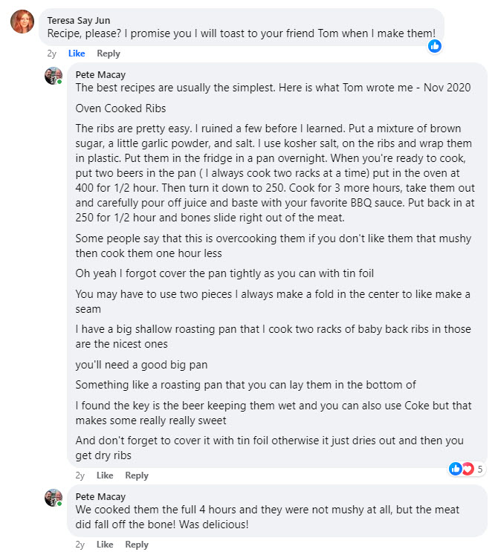Click the Pete Macay name above the ribs recipe
The image size is (498, 552).
tap(100, 74)
